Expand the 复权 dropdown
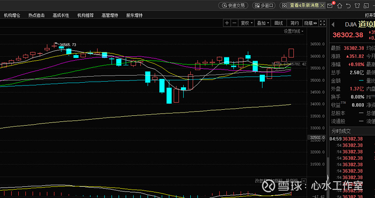375x198 pixels. [247, 23]
